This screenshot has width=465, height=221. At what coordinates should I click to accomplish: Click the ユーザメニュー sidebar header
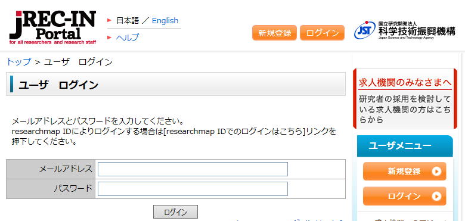[x=405, y=146]
